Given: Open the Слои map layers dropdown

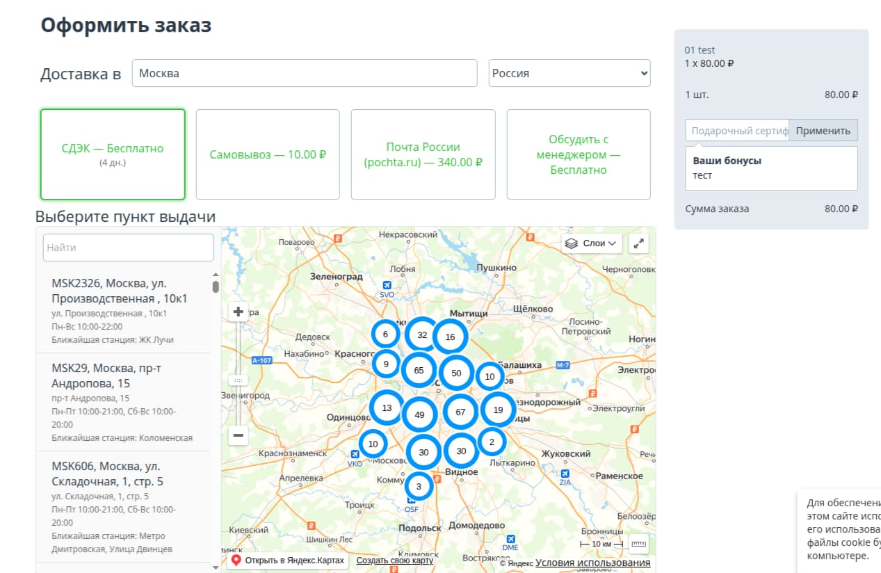Looking at the screenshot, I should (591, 244).
